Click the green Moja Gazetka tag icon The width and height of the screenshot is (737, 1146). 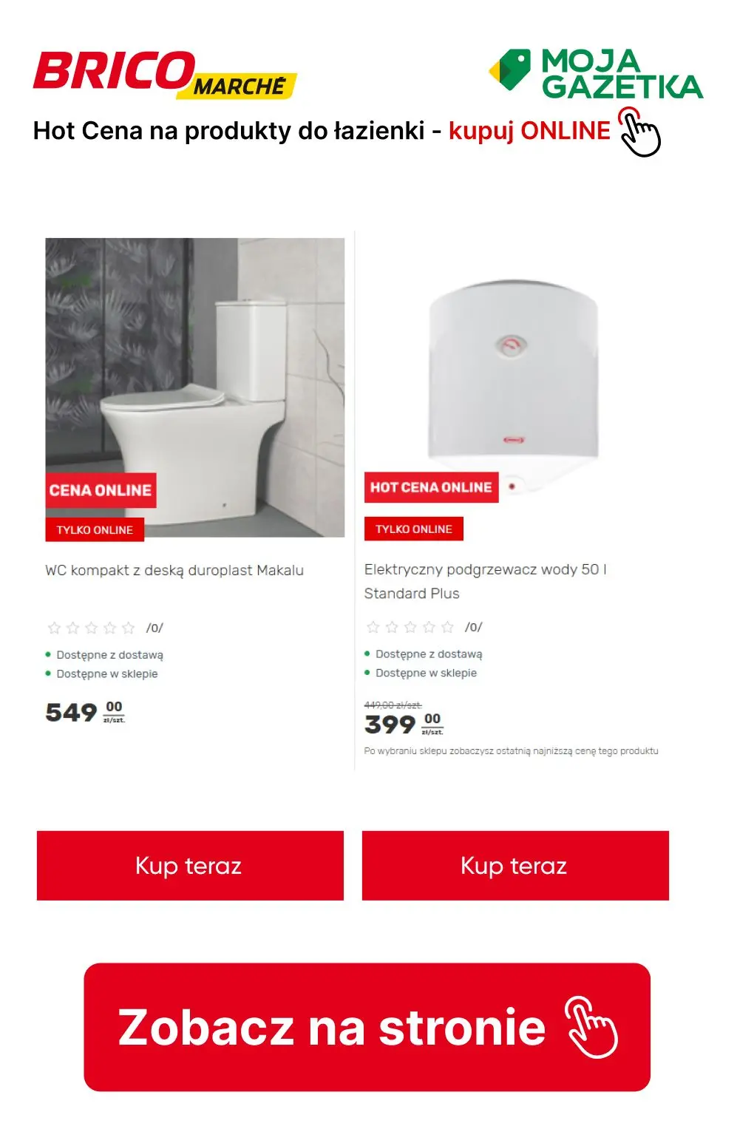tap(510, 71)
